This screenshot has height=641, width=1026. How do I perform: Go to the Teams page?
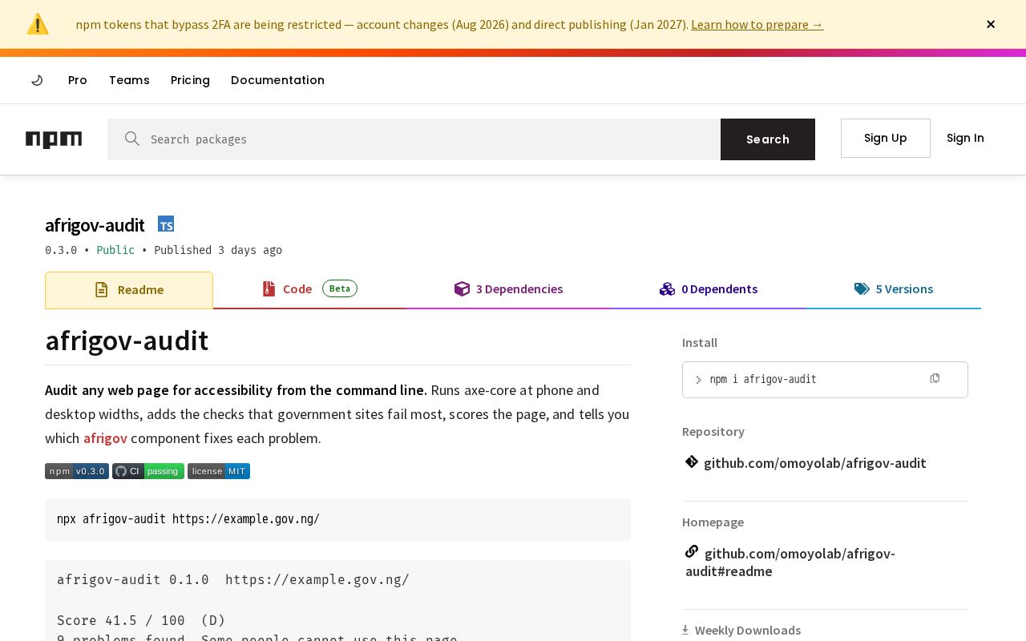click(x=129, y=80)
